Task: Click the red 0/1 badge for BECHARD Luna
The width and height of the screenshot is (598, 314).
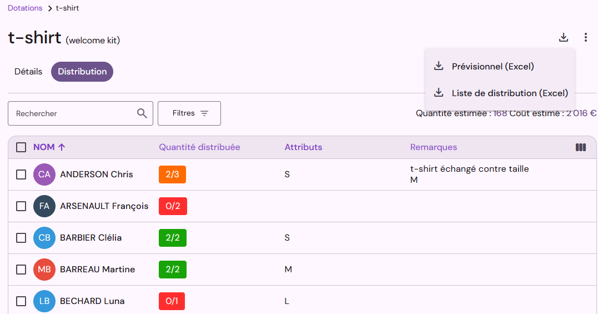Action: click(x=172, y=301)
